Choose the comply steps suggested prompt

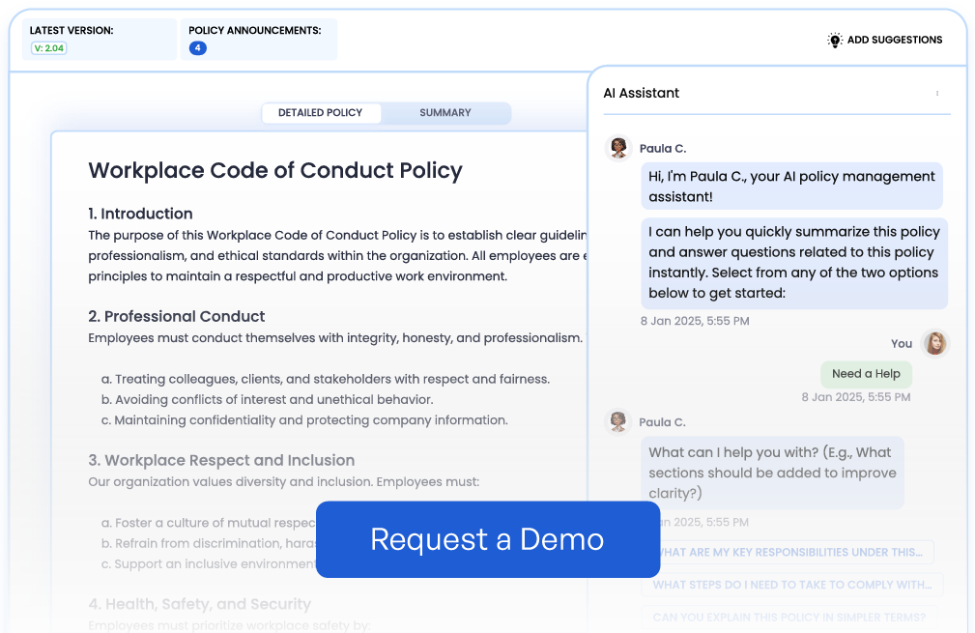791,585
